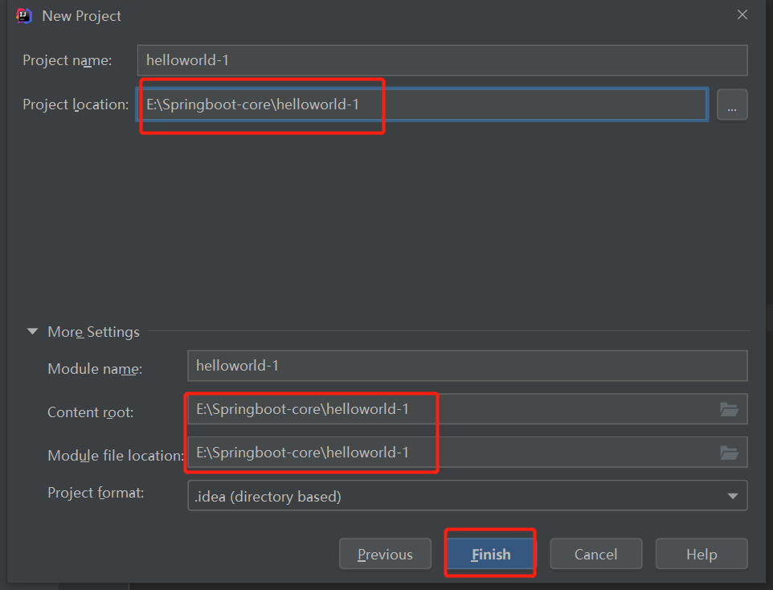Click the IntelliJ IDEA logo in title bar
Viewport: 773px width, 590px height.
tap(24, 16)
